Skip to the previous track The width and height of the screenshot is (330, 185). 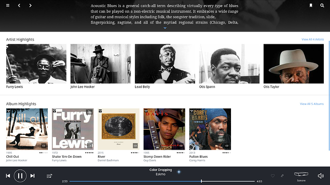click(x=8, y=176)
